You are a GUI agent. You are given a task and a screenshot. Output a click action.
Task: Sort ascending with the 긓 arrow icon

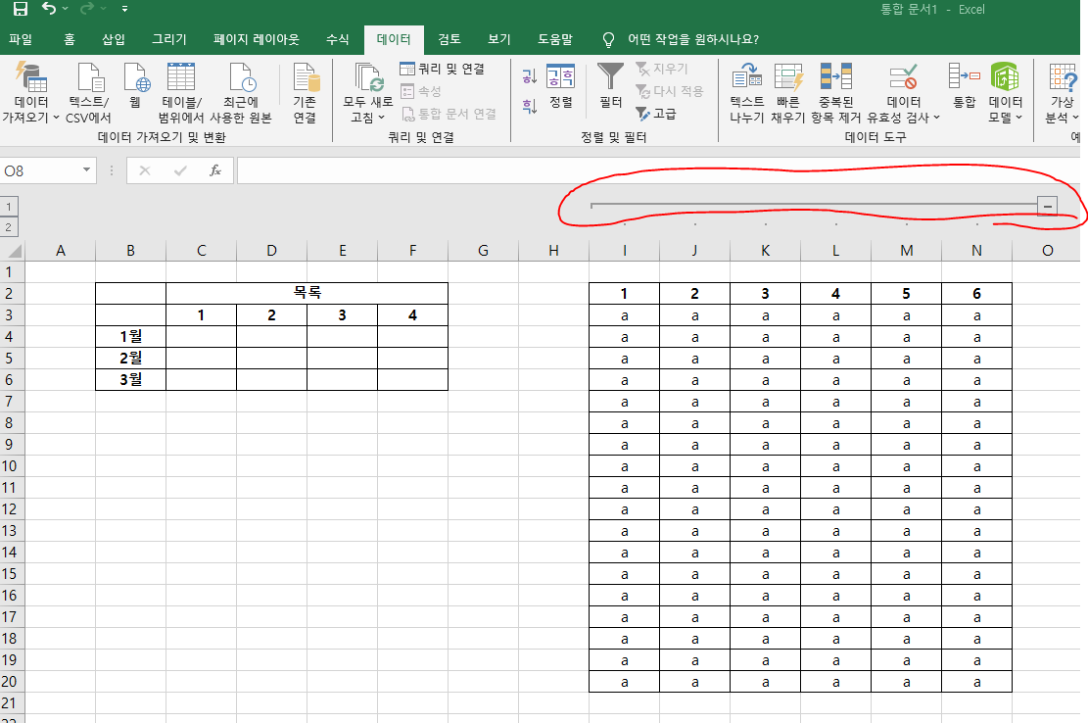pos(530,76)
